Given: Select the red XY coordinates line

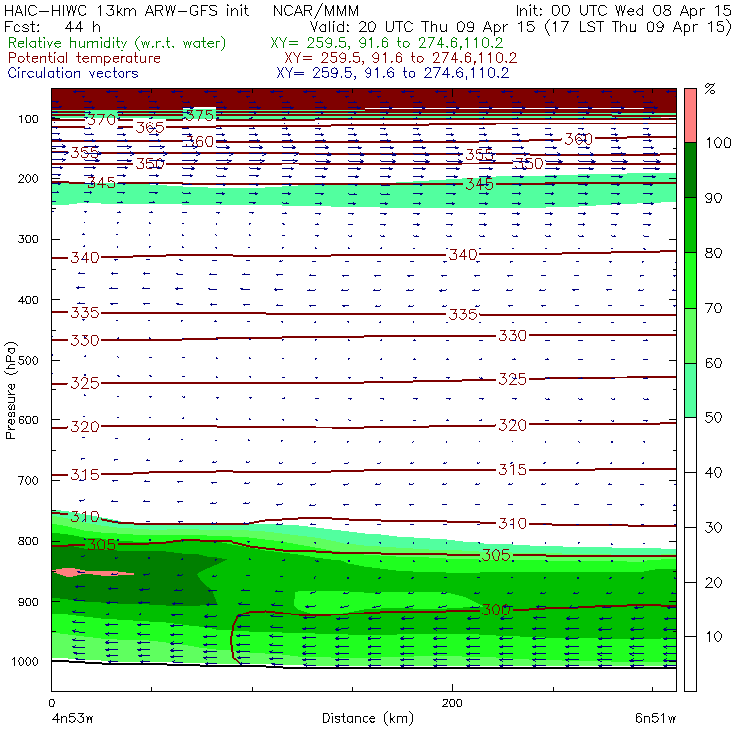Looking at the screenshot, I should [x=400, y=58].
